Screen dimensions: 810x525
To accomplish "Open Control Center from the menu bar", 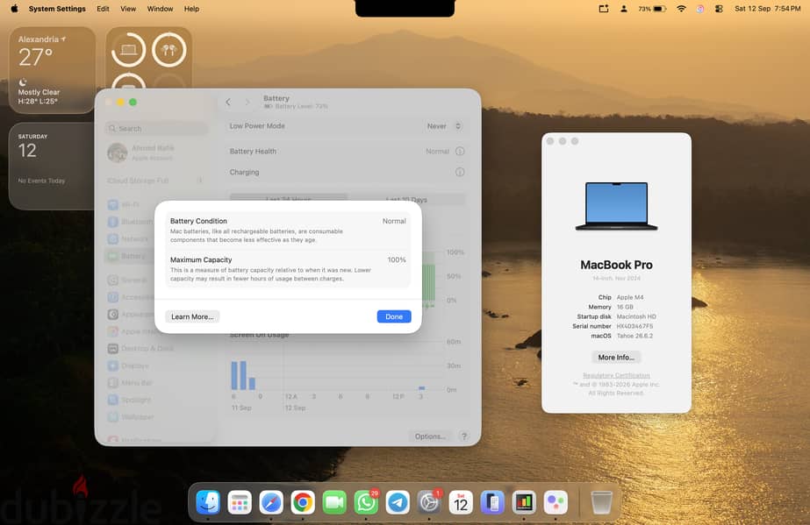I will (x=719, y=9).
